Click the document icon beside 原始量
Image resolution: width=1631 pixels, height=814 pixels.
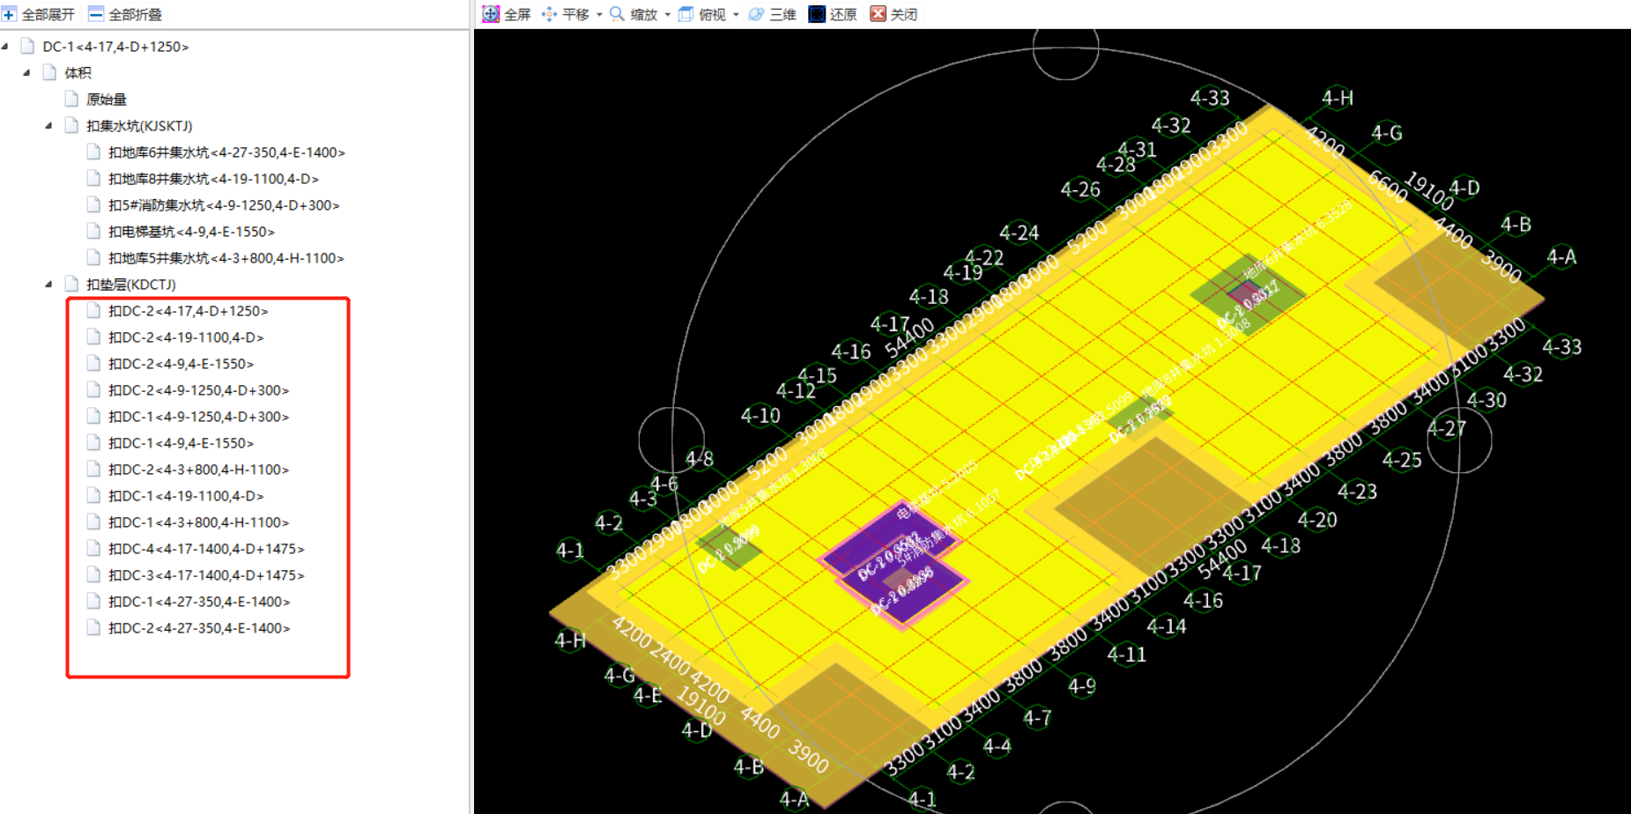(x=71, y=99)
